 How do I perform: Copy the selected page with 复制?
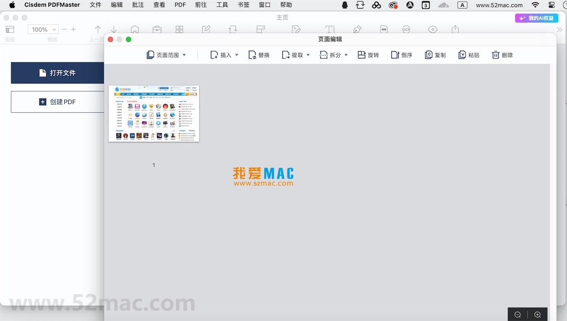[435, 55]
